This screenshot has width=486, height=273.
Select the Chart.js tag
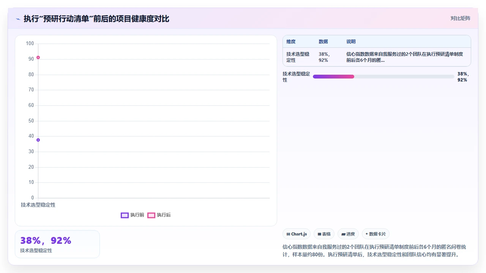pyautogui.click(x=297, y=234)
